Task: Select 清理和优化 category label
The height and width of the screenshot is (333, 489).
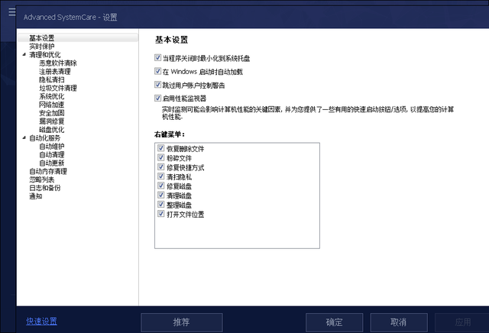Action: coord(45,55)
